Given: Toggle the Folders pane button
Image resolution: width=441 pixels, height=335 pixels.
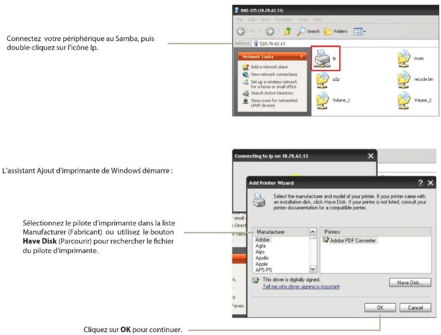Looking at the screenshot, I should (x=335, y=31).
